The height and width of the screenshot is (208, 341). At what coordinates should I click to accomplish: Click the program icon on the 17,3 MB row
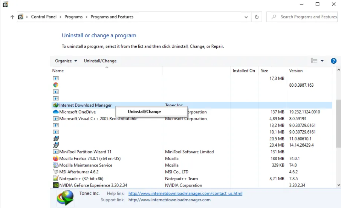56,78
